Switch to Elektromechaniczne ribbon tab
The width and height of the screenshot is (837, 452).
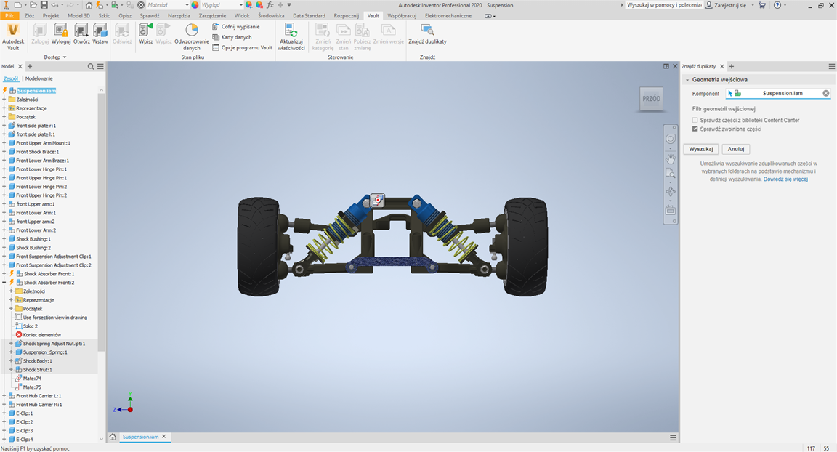pyautogui.click(x=448, y=15)
